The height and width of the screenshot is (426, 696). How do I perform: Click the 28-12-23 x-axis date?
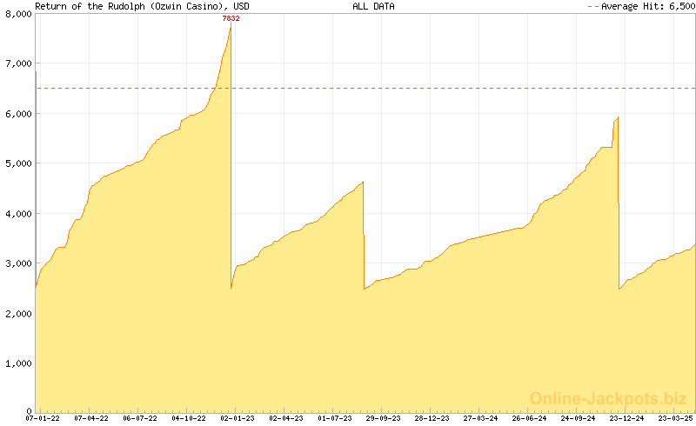[432, 418]
